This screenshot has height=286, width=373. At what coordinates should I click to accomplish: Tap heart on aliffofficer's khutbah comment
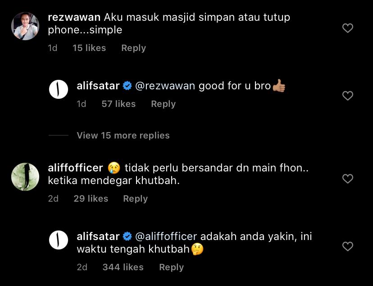click(x=347, y=179)
